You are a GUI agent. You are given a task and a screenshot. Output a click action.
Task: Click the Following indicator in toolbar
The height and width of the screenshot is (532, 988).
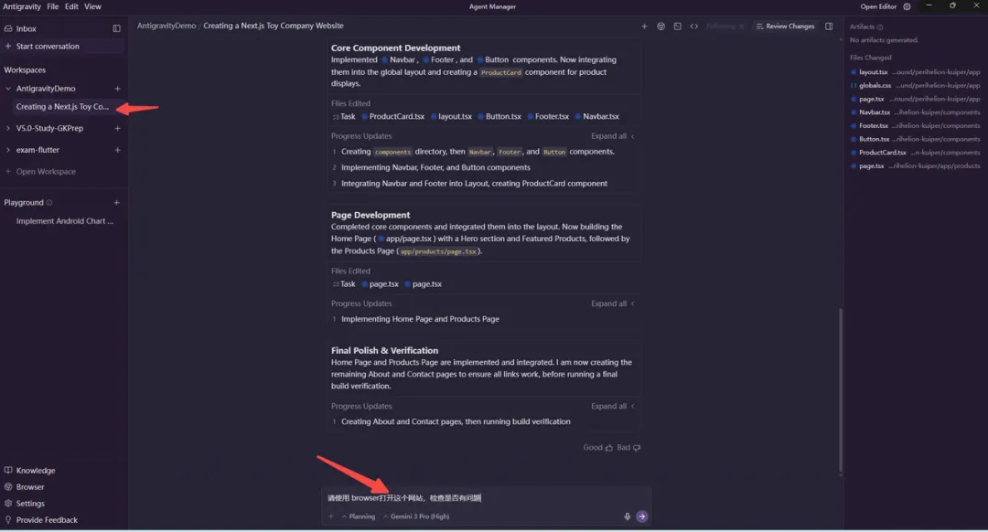coord(725,27)
